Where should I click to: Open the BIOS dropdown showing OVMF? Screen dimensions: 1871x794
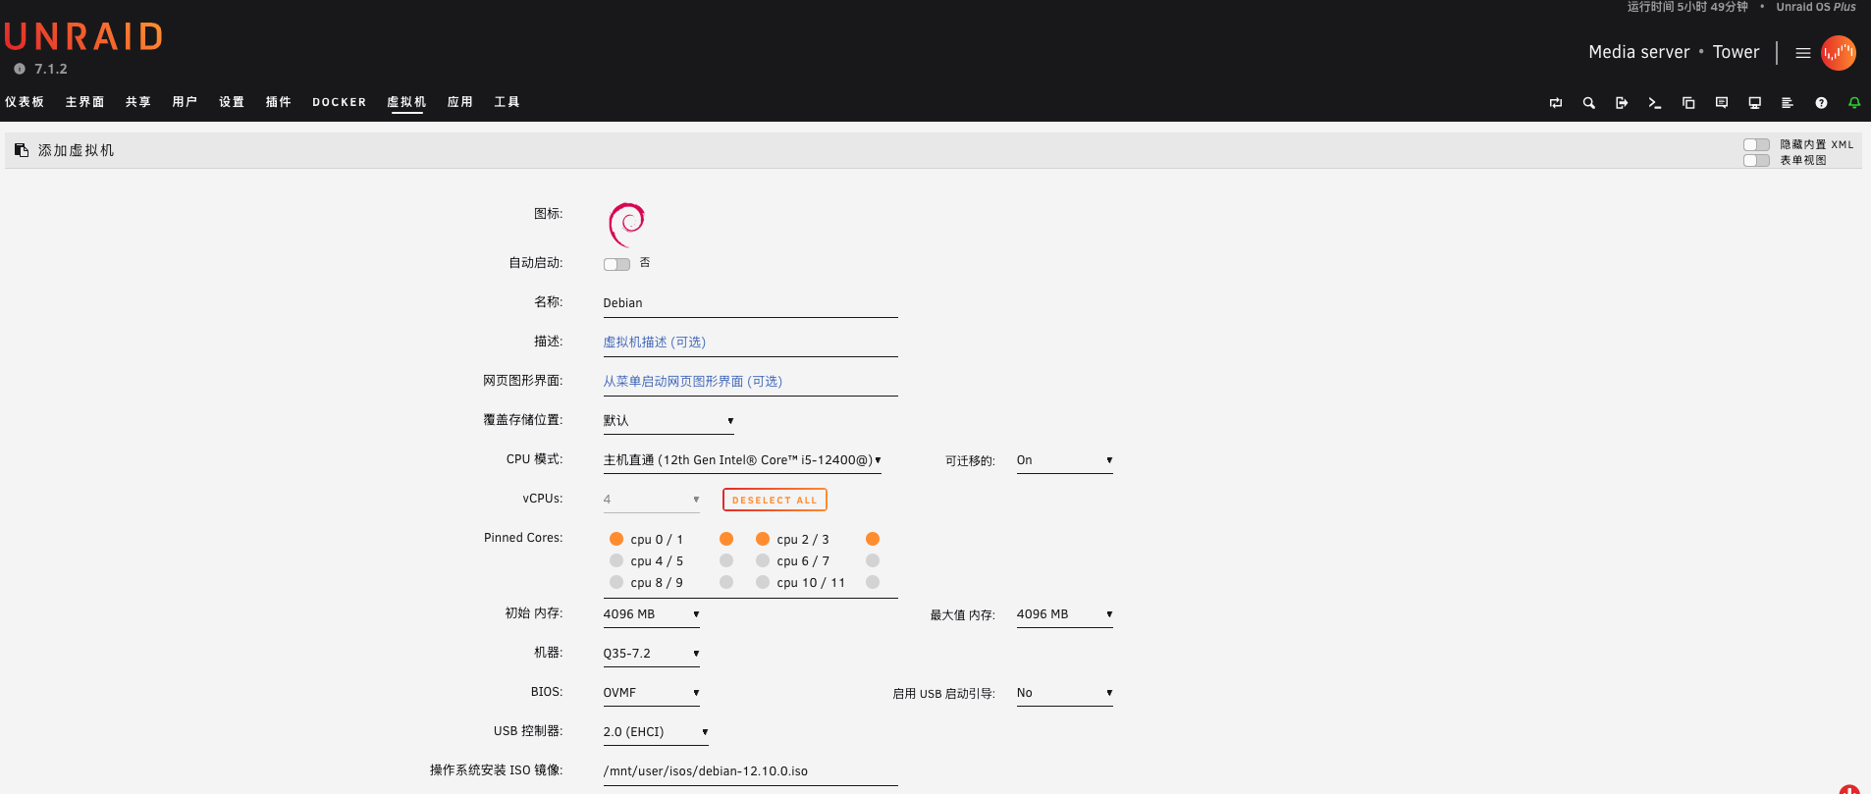pyautogui.click(x=652, y=693)
